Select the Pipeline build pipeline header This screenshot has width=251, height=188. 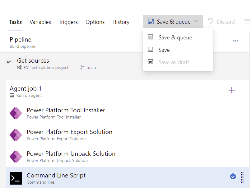(125, 42)
